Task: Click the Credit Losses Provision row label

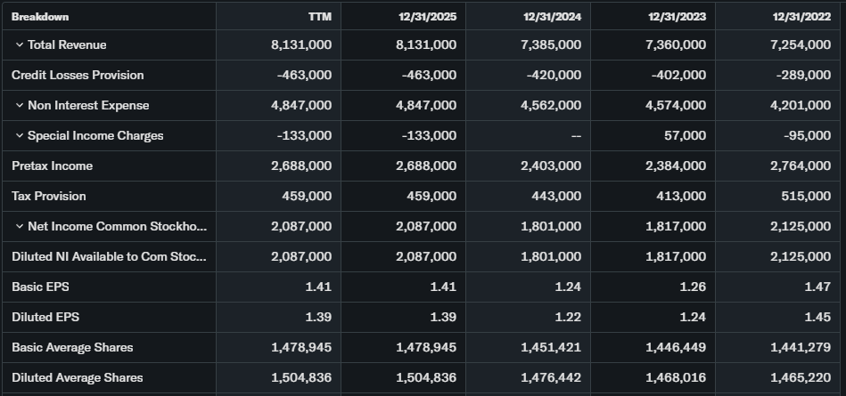Action: coord(78,76)
